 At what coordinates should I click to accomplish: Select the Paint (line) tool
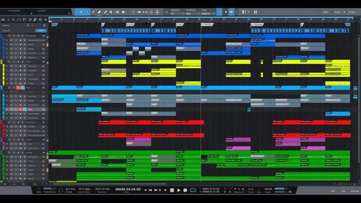tap(105, 12)
